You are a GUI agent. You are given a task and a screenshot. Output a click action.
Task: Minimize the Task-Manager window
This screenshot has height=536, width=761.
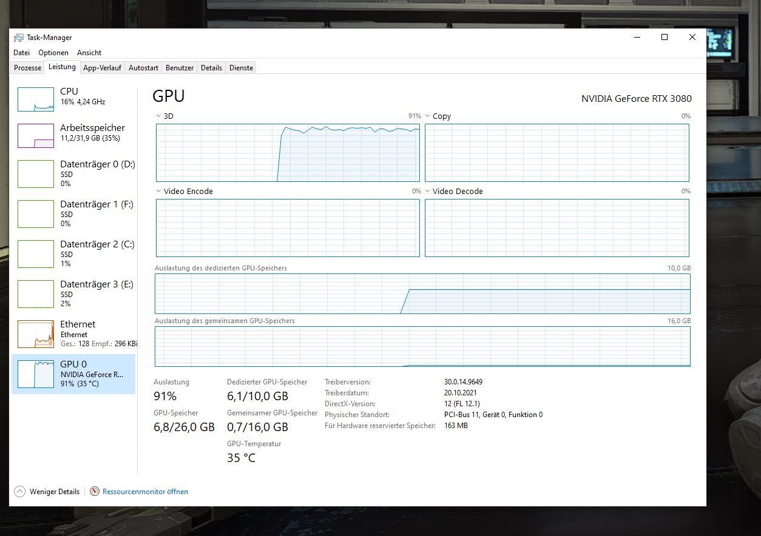(637, 37)
